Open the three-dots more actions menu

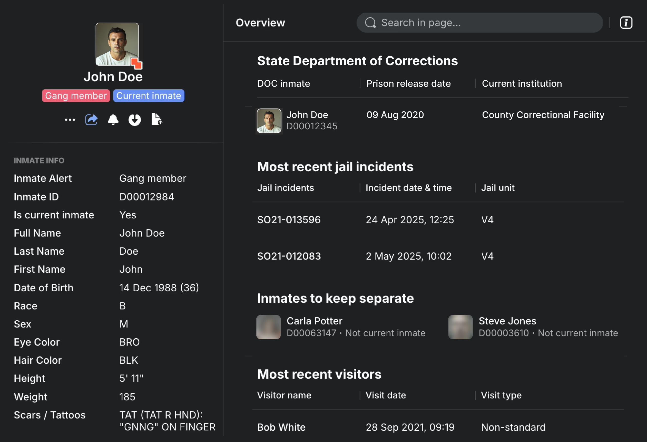pyautogui.click(x=70, y=120)
